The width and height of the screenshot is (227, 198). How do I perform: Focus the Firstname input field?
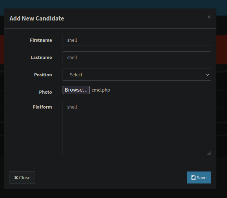tap(136, 40)
